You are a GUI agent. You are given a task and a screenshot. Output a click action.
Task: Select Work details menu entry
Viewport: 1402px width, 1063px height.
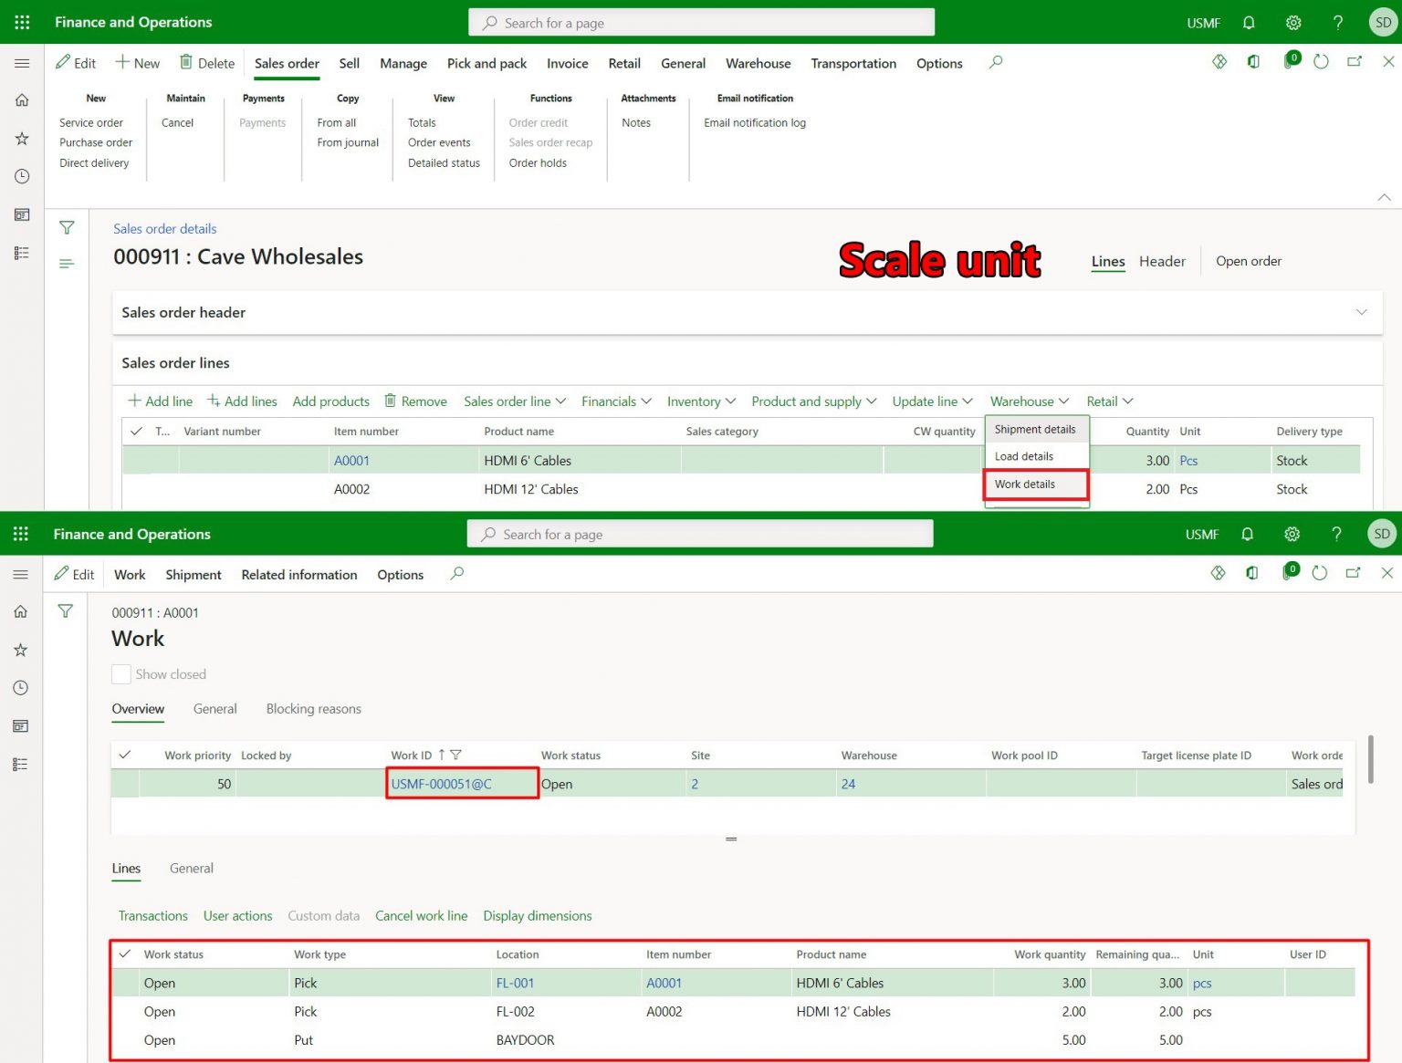[x=1036, y=485]
